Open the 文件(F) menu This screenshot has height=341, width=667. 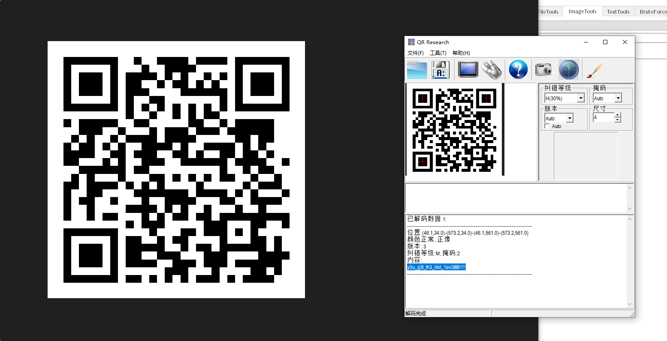click(x=415, y=53)
